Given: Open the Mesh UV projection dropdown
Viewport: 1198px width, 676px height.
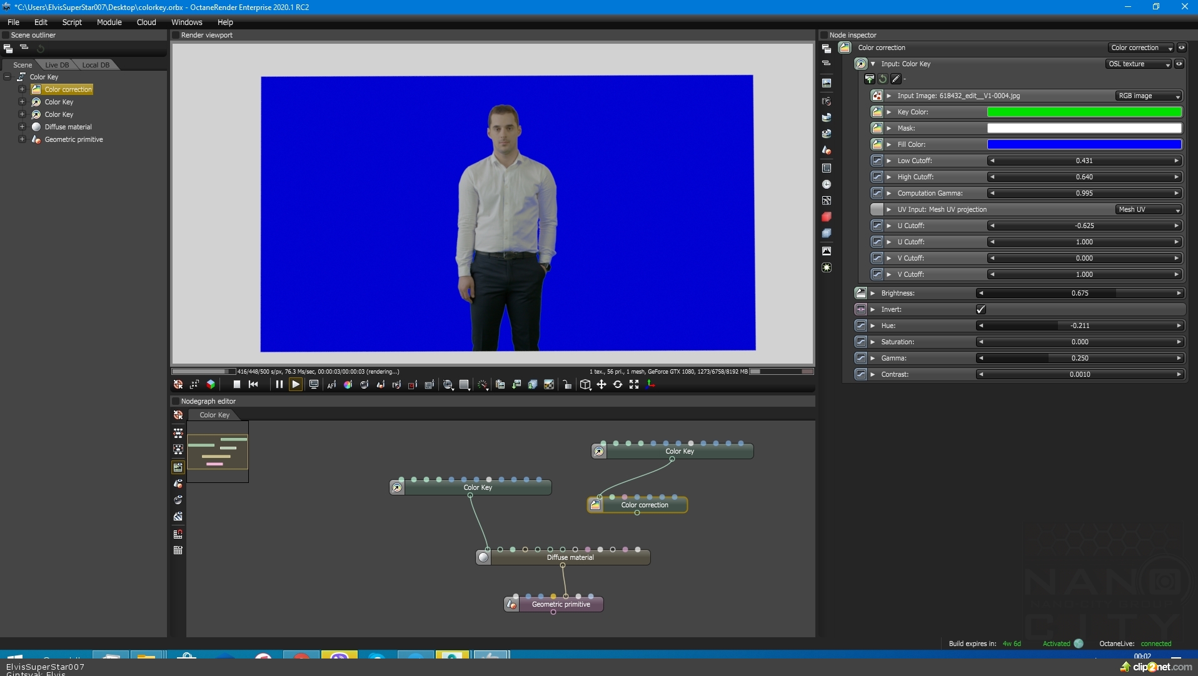Looking at the screenshot, I should tap(1149, 209).
